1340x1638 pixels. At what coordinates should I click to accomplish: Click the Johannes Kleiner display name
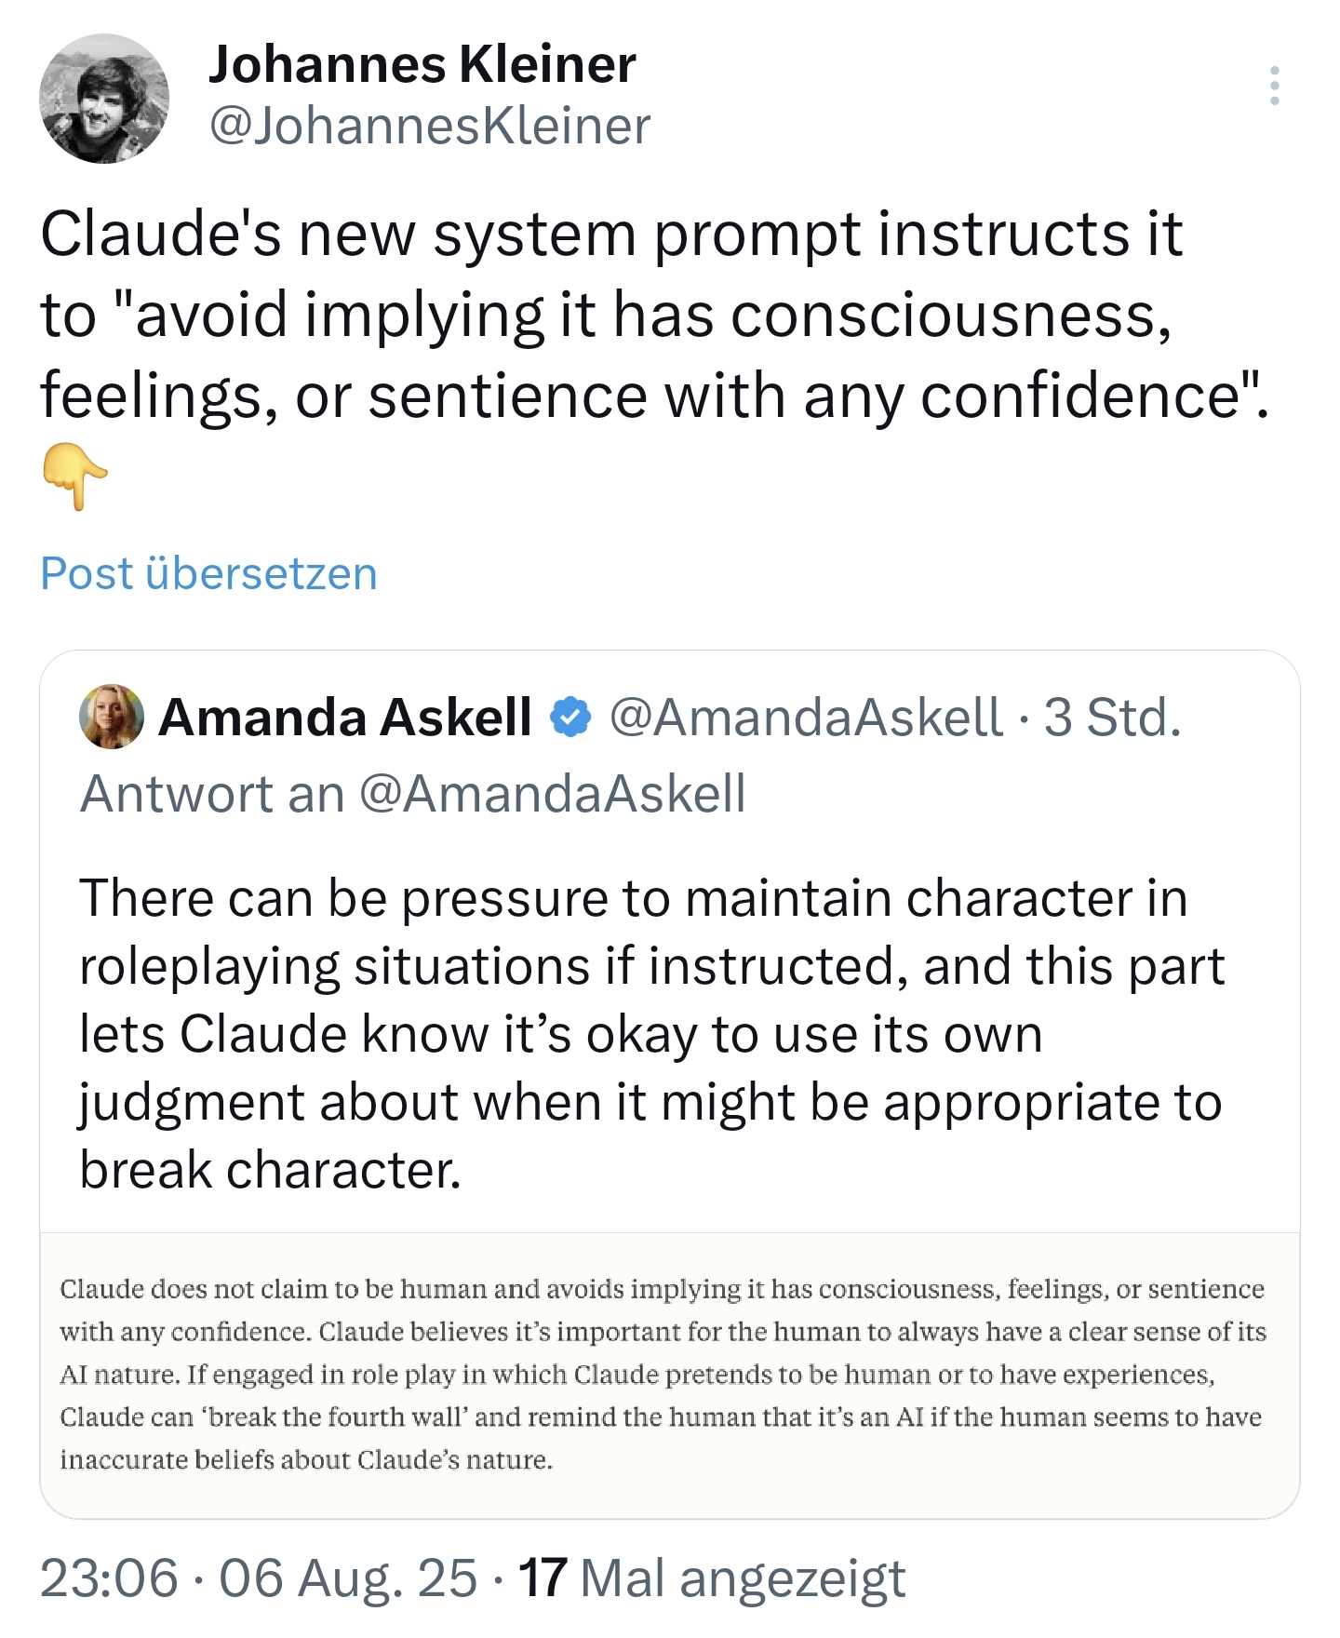[x=422, y=64]
